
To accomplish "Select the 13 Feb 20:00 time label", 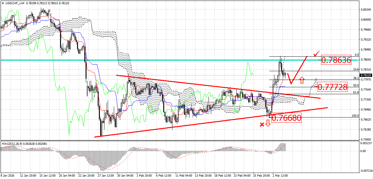I will [203, 176].
